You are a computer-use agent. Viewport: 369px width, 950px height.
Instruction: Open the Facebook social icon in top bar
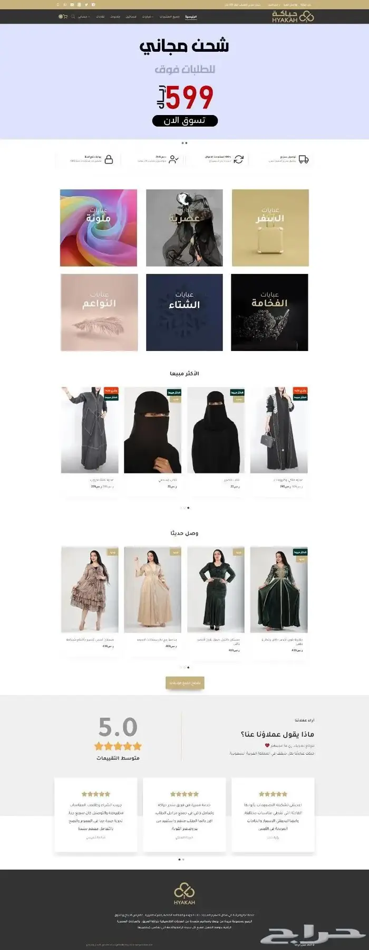[93, 4]
